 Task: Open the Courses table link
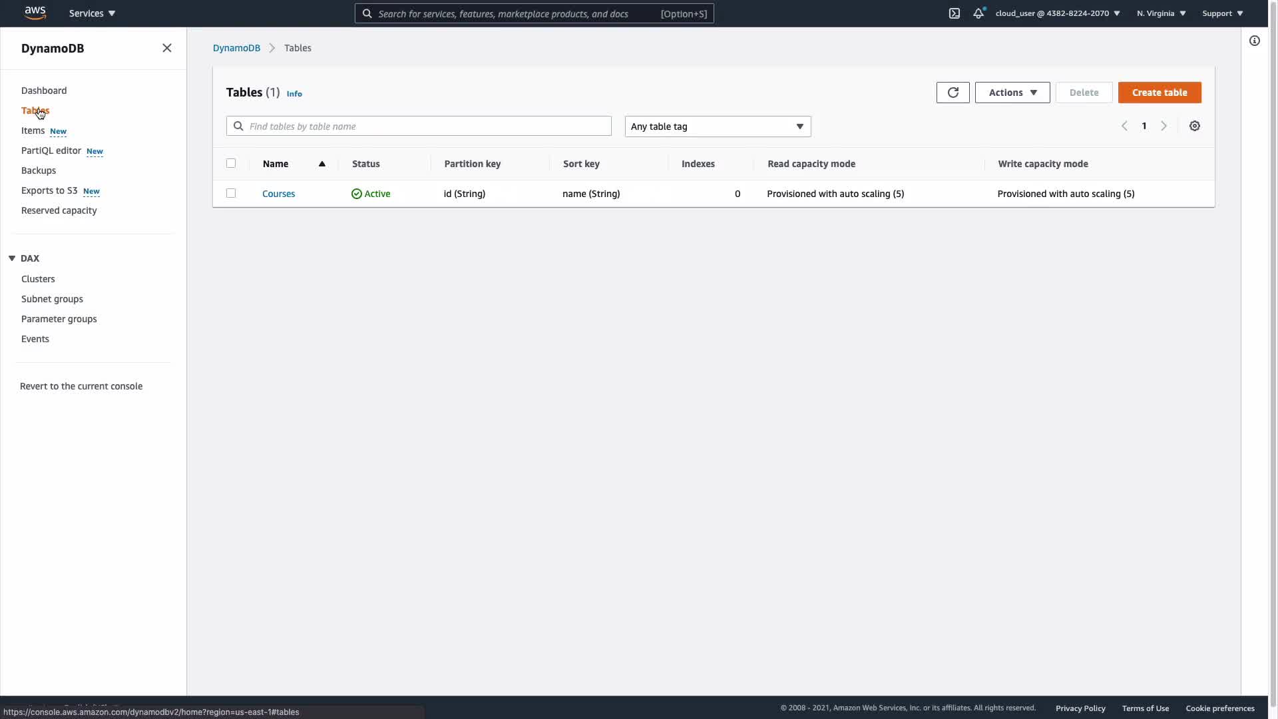tap(278, 194)
